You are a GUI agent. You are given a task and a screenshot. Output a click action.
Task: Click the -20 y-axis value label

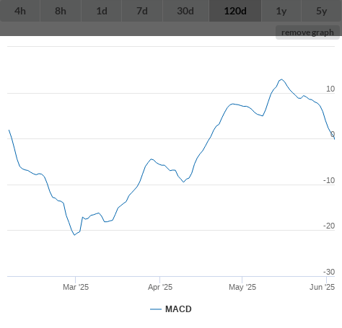tap(329, 226)
